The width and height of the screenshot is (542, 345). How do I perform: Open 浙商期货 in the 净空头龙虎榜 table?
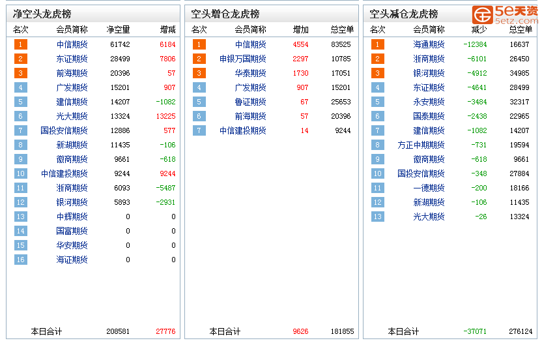point(72,188)
